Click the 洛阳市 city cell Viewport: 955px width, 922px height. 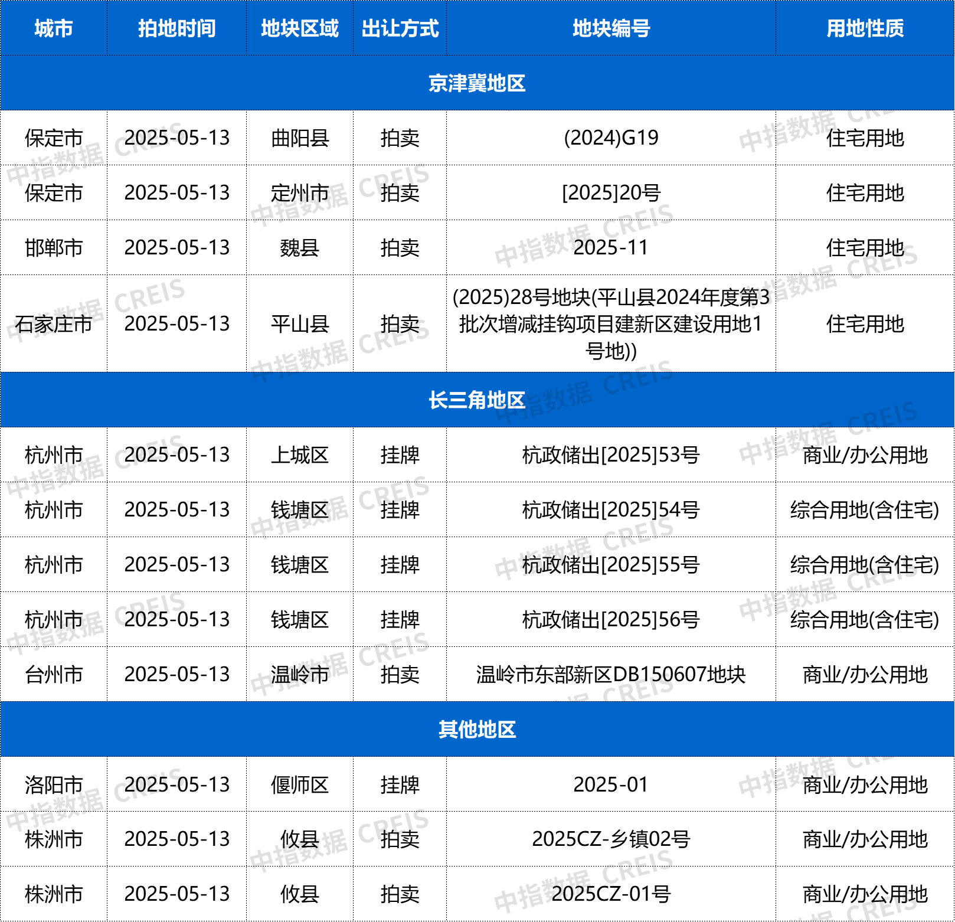point(54,785)
